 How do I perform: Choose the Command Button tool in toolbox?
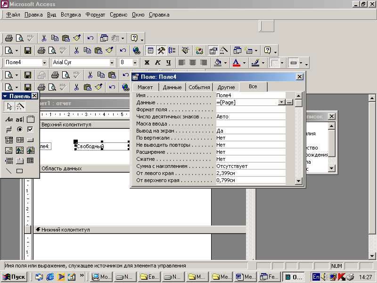coord(31,140)
